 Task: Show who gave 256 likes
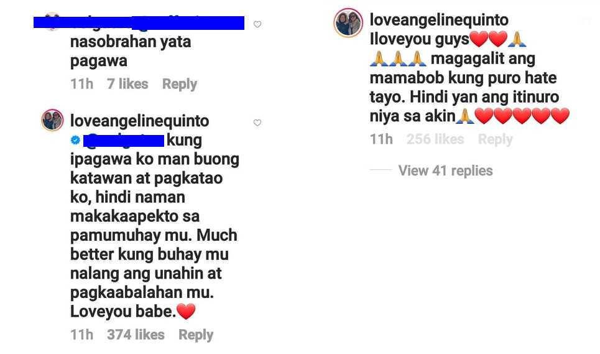pos(435,139)
